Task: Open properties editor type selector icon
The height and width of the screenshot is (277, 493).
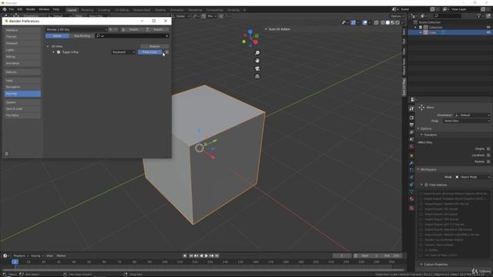Action: click(413, 99)
